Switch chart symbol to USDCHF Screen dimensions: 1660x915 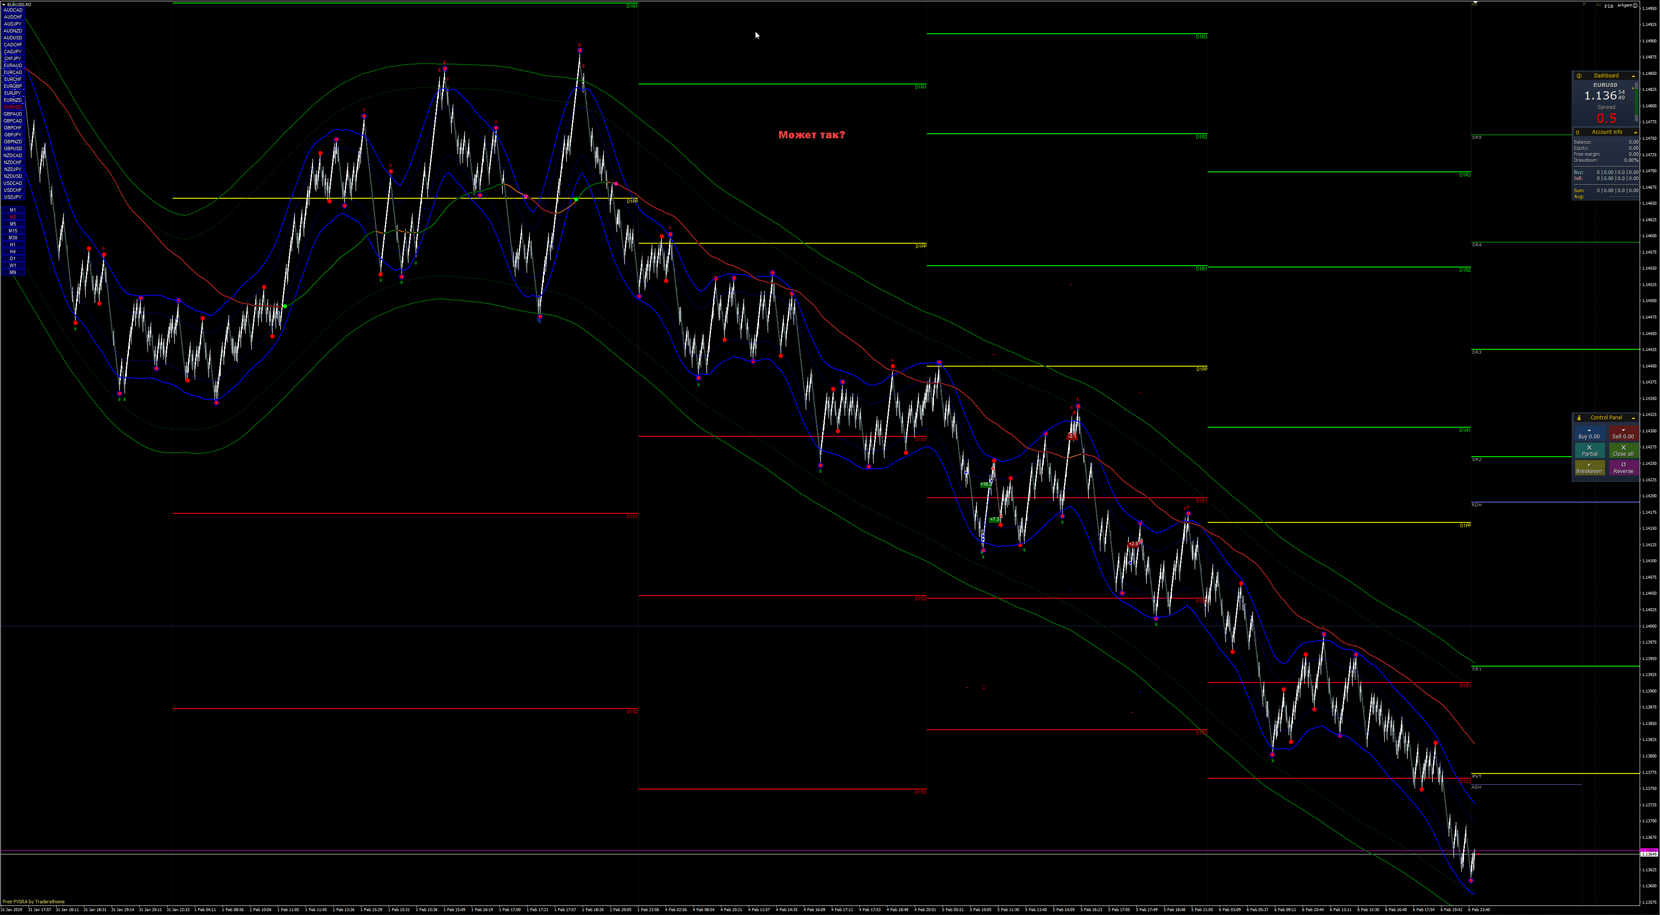tap(13, 190)
